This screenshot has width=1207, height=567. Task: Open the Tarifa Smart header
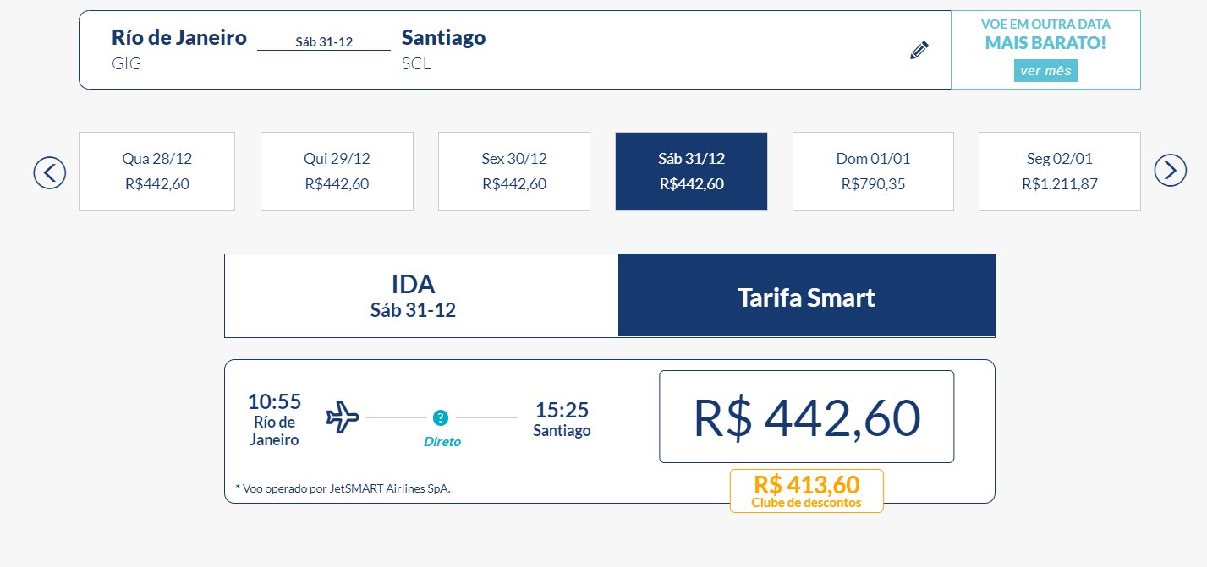coord(807,296)
